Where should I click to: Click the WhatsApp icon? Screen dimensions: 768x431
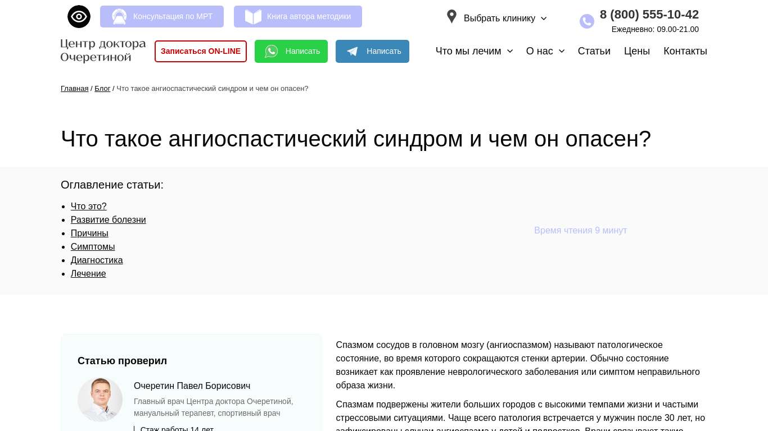[272, 52]
